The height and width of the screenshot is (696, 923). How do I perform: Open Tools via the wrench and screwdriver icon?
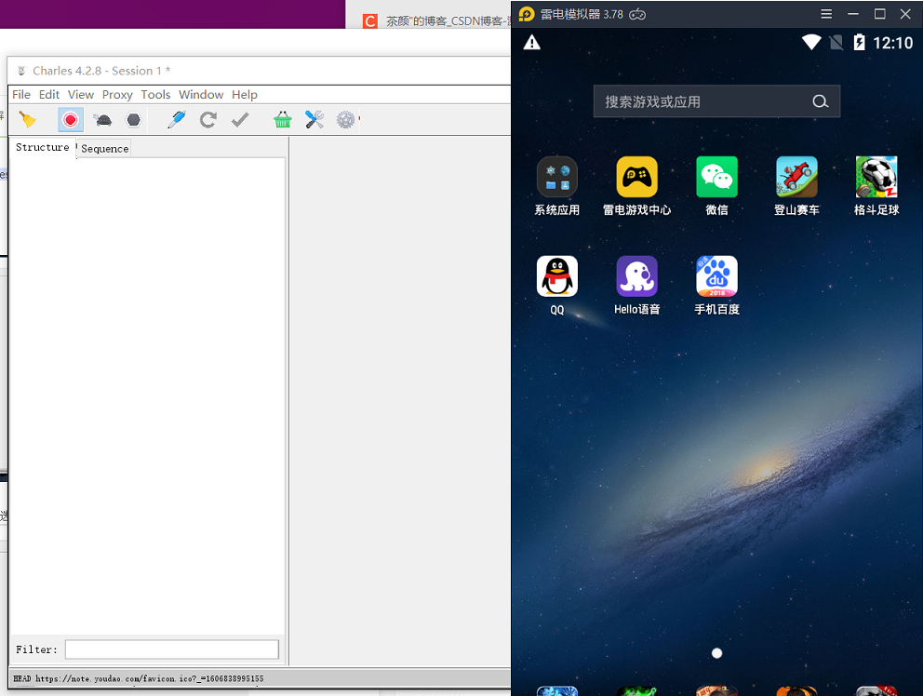(314, 119)
